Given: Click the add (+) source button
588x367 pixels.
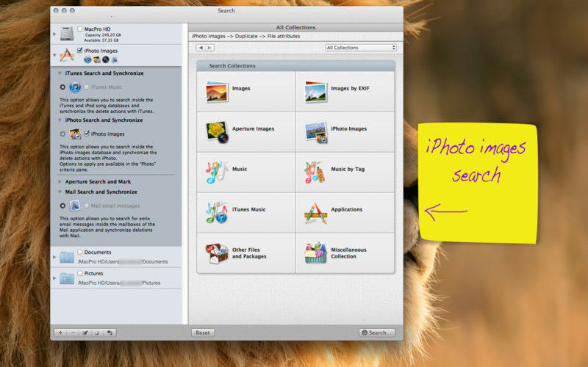Looking at the screenshot, I should 60,333.
